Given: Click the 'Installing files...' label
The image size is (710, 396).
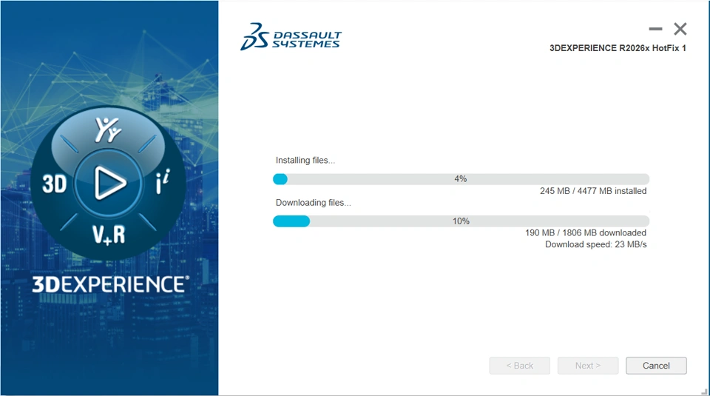Looking at the screenshot, I should [305, 161].
